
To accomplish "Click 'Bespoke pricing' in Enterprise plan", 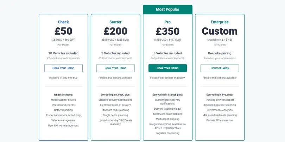I will click(x=220, y=53).
